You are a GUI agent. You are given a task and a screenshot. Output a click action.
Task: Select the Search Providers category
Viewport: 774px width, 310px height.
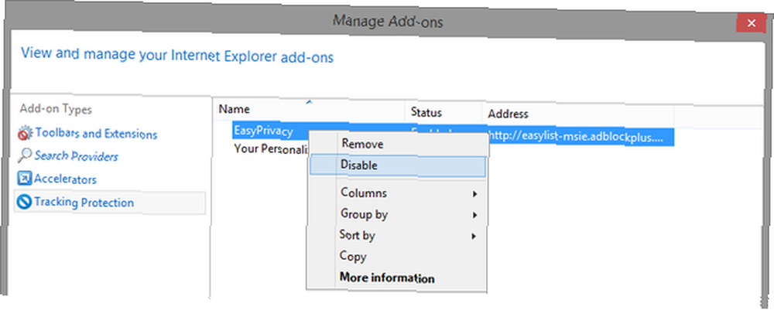click(76, 156)
